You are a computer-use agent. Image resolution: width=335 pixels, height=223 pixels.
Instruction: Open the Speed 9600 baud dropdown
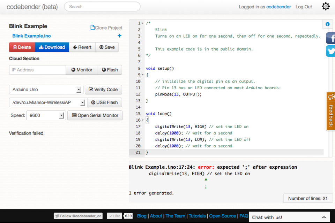(46, 115)
